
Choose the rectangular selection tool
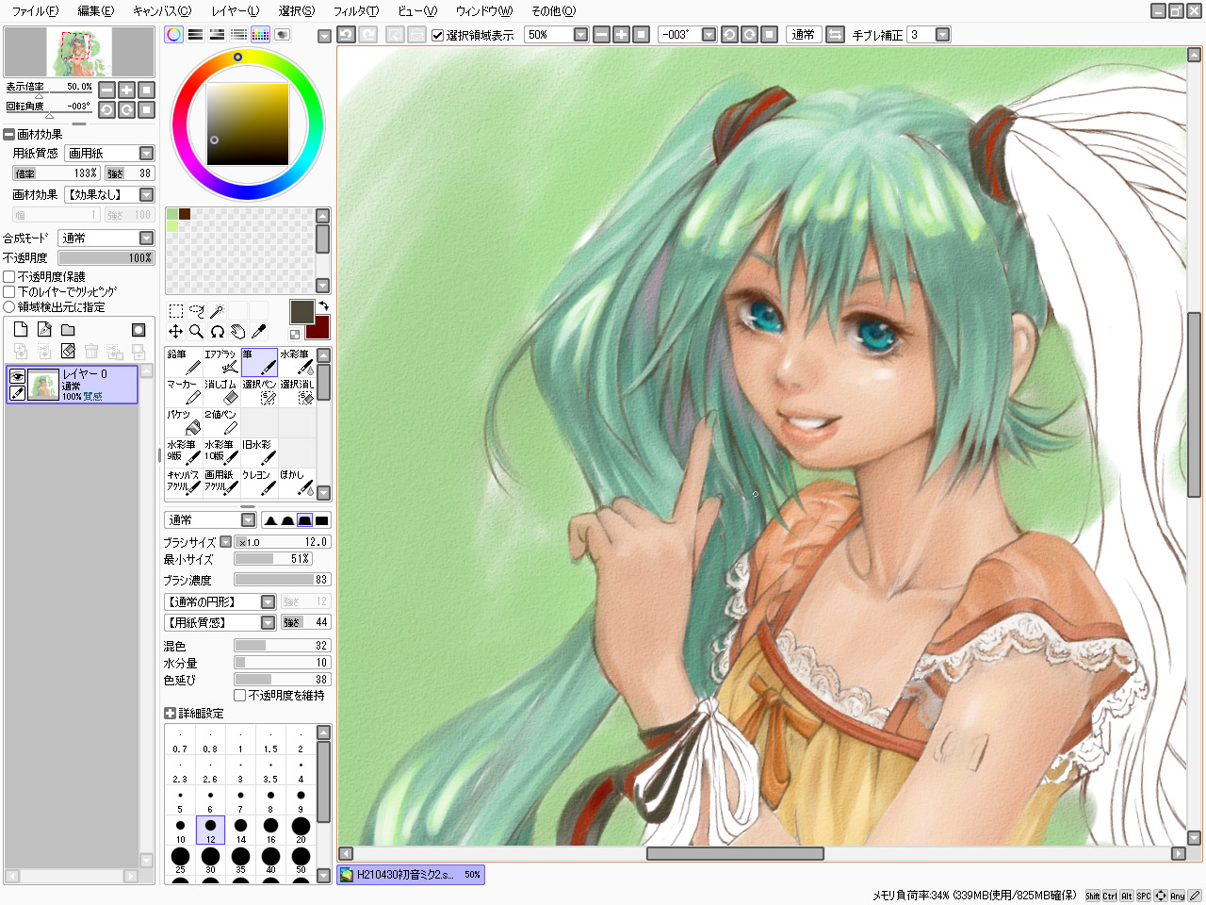pos(175,311)
